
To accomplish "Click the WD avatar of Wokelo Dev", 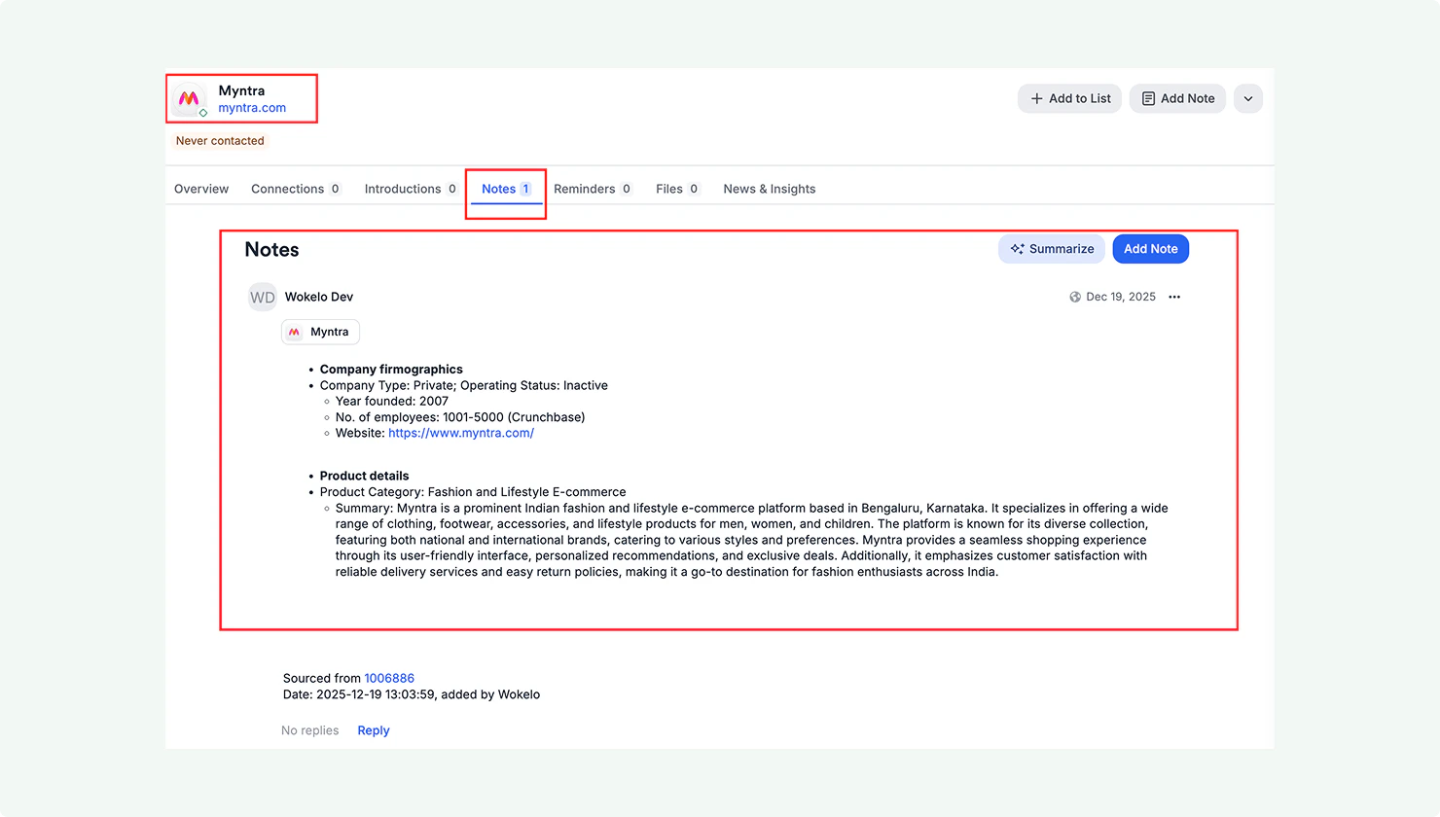I will (263, 297).
